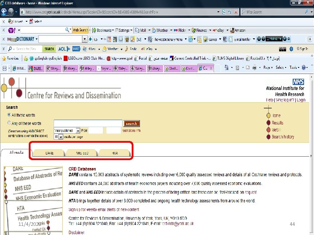
Task: Switch to the NHS EED tab
Action: click(x=82, y=153)
